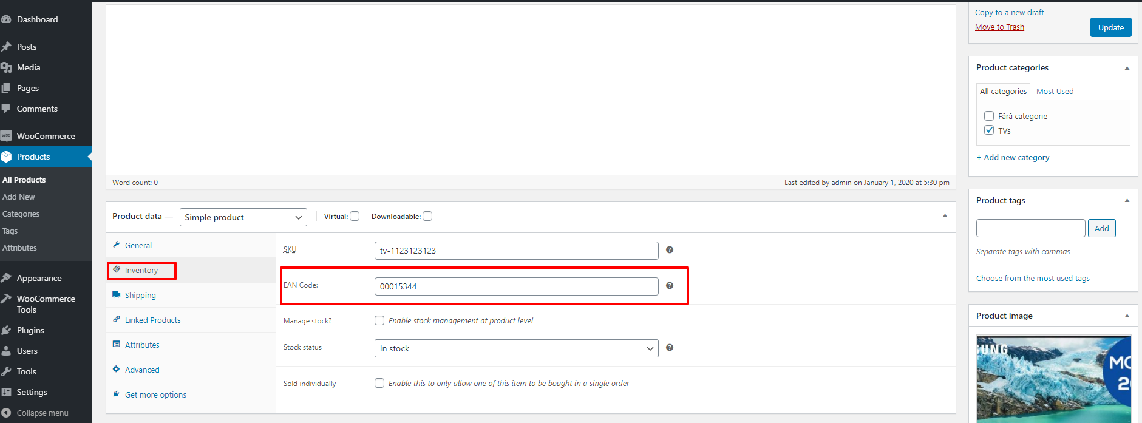This screenshot has height=423, width=1142.
Task: Click the help icon next to Stock status
Action: [669, 348]
